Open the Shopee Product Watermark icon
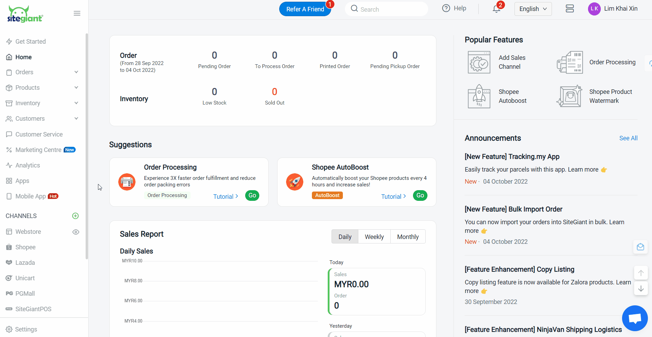This screenshot has width=652, height=337. [x=569, y=96]
